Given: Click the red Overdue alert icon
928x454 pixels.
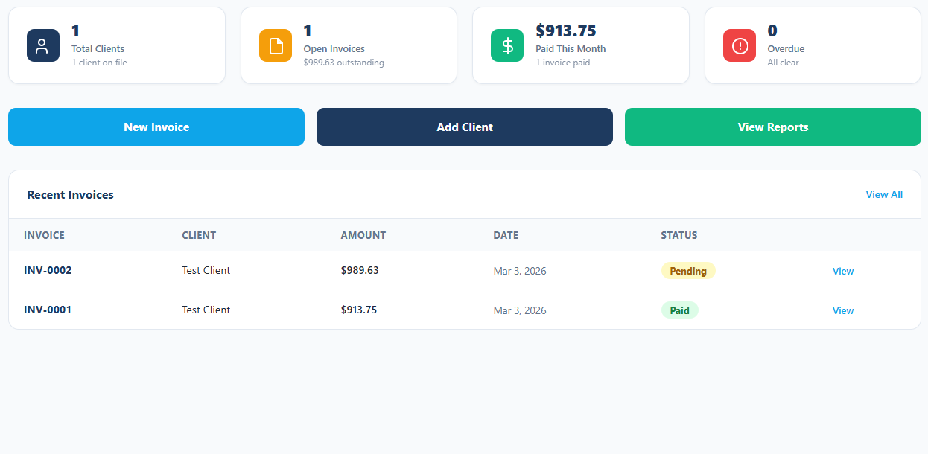Looking at the screenshot, I should pyautogui.click(x=739, y=45).
